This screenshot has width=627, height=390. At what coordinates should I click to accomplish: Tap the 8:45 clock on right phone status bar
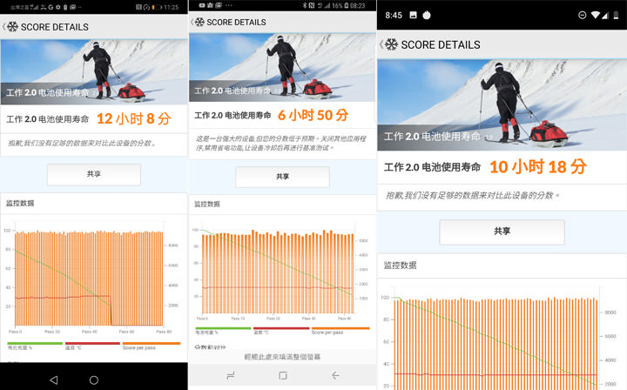[x=394, y=15]
